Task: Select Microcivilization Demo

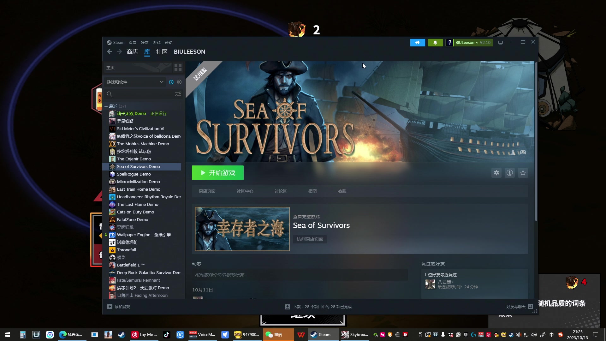Action: point(142,182)
